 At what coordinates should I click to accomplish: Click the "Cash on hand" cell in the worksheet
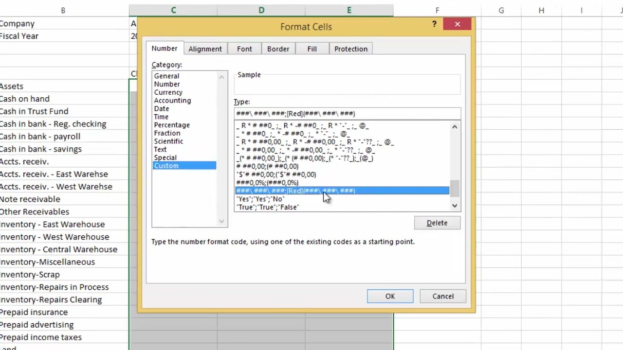click(x=64, y=99)
